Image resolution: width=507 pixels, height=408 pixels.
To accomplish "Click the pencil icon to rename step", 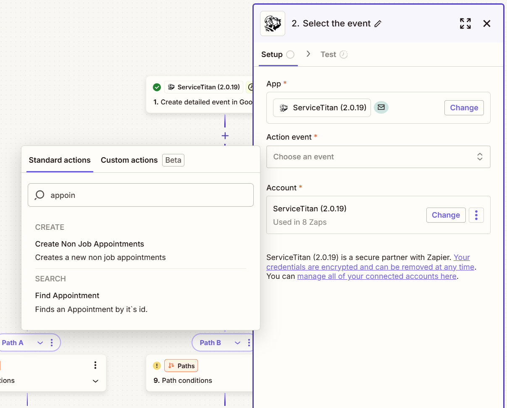I will [x=378, y=24].
